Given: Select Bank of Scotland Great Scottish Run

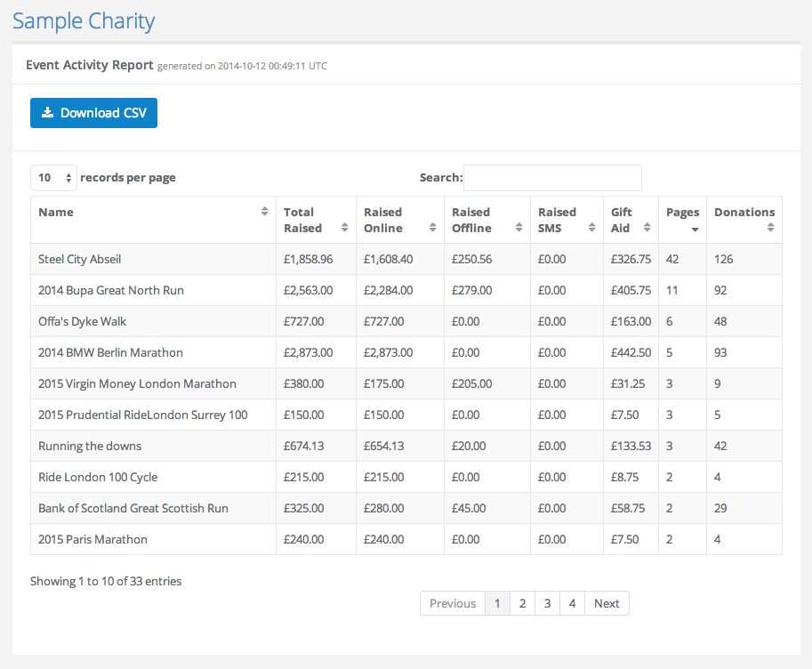Looking at the screenshot, I should coord(133,508).
